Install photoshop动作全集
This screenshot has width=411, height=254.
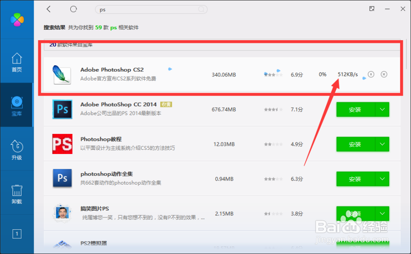click(x=355, y=179)
